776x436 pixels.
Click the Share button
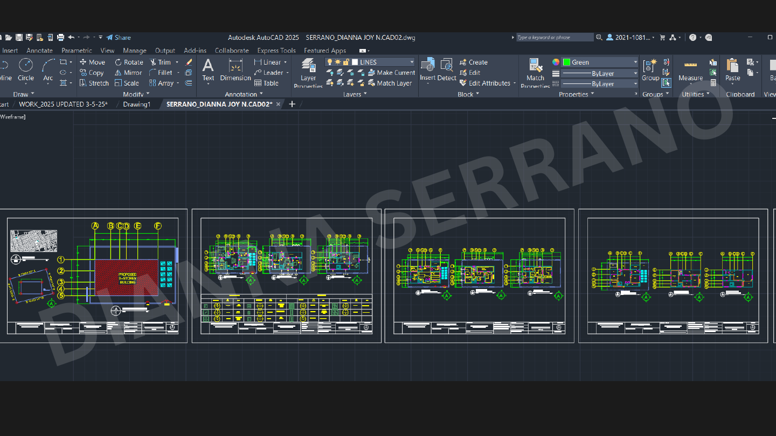click(x=119, y=37)
